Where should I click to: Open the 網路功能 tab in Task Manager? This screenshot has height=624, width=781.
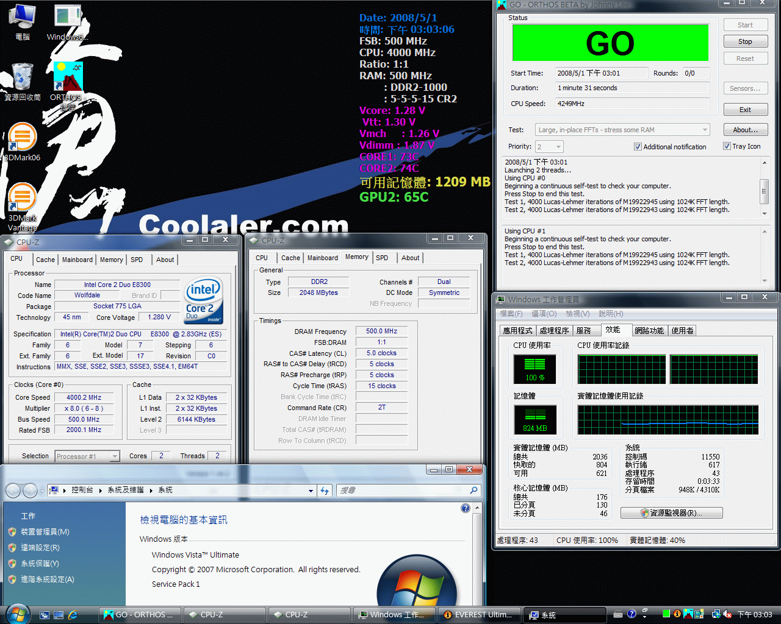point(649,330)
